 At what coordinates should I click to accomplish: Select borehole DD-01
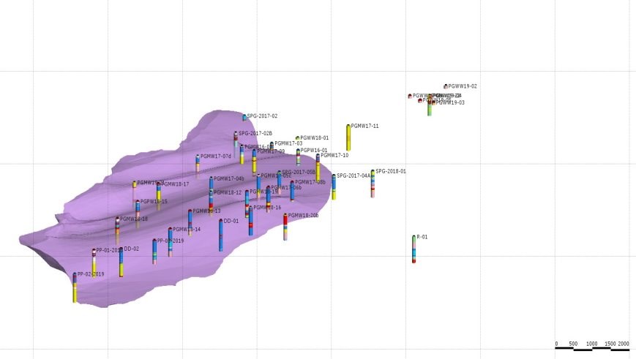(220, 235)
